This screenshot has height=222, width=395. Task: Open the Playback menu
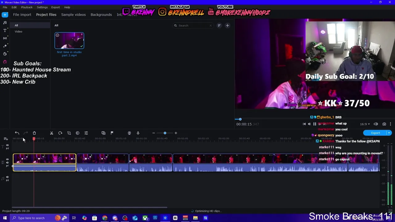[x=27, y=7]
